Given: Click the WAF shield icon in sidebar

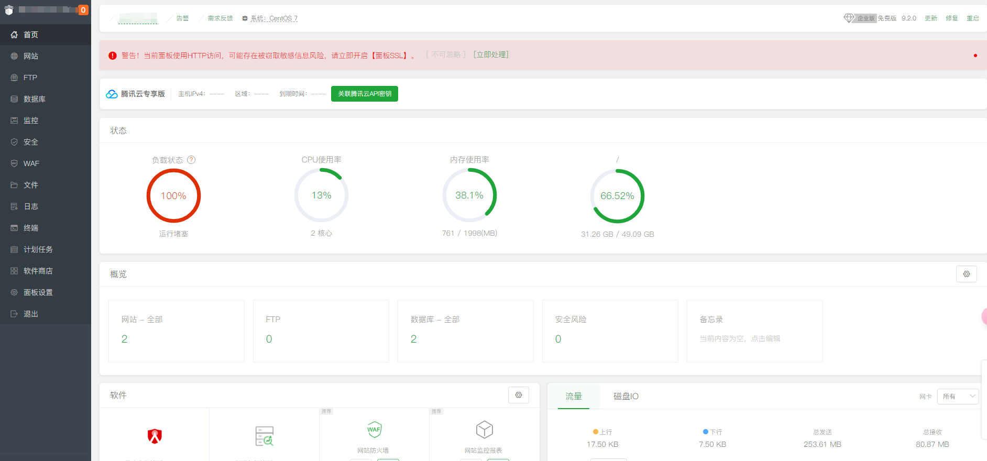Looking at the screenshot, I should click(x=14, y=163).
